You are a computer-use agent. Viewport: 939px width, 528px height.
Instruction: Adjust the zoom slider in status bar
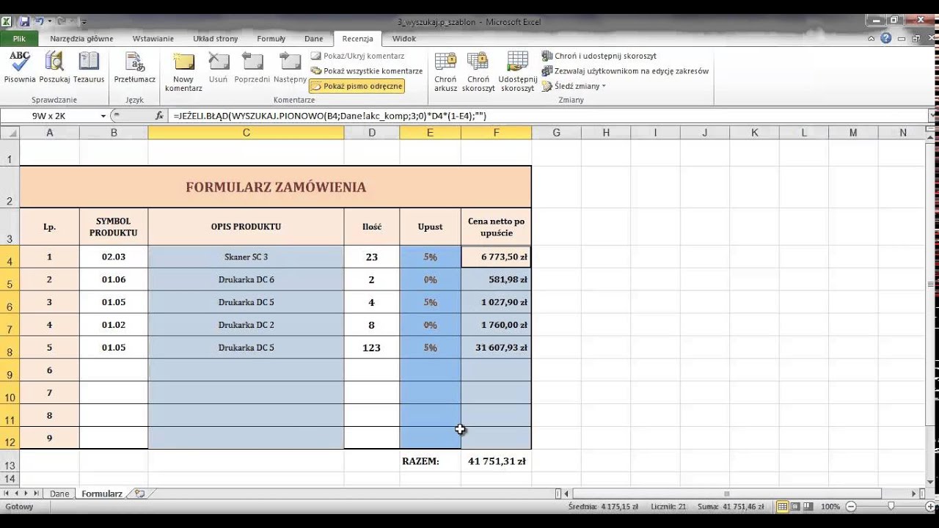[x=891, y=507]
